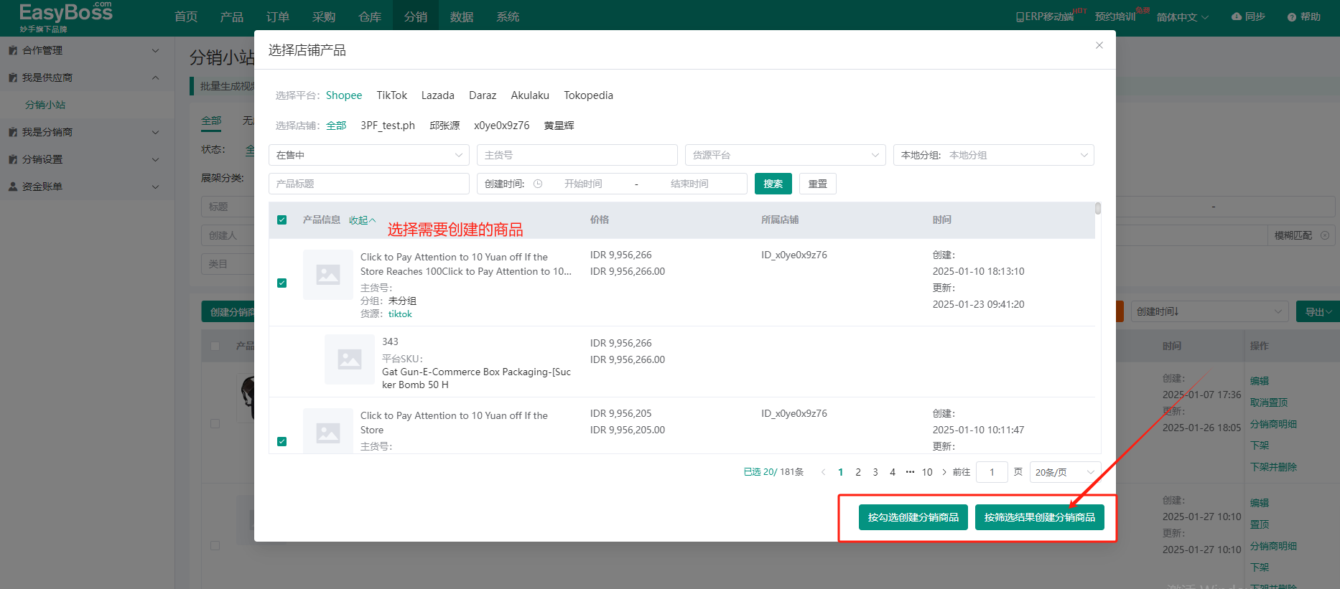Viewport: 1340px width, 589px height.
Task: Focus the 主货号 input field
Action: [x=577, y=155]
